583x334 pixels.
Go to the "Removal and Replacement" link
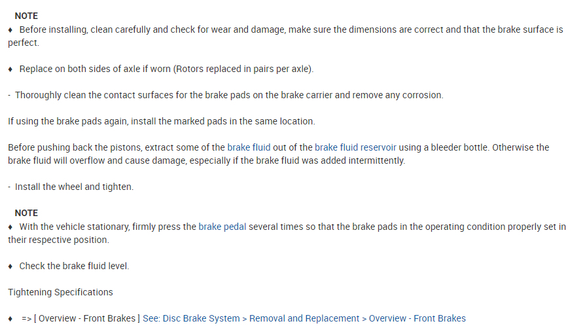tap(304, 319)
